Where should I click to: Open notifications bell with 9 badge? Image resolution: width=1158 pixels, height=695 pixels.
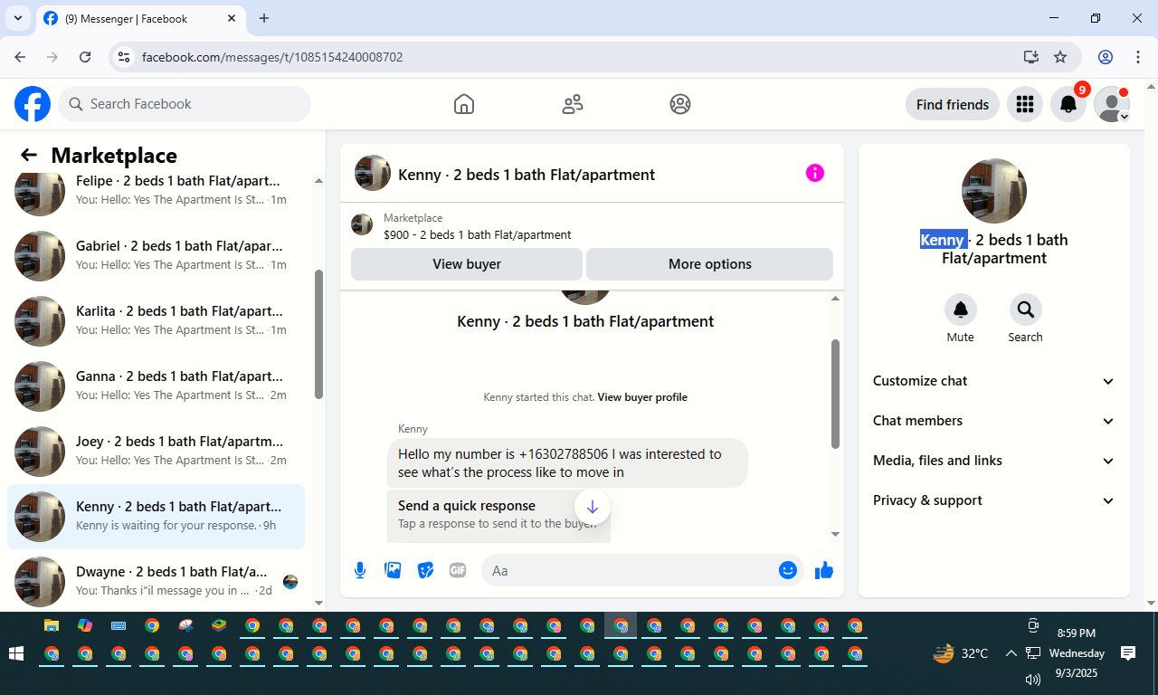[x=1068, y=104]
